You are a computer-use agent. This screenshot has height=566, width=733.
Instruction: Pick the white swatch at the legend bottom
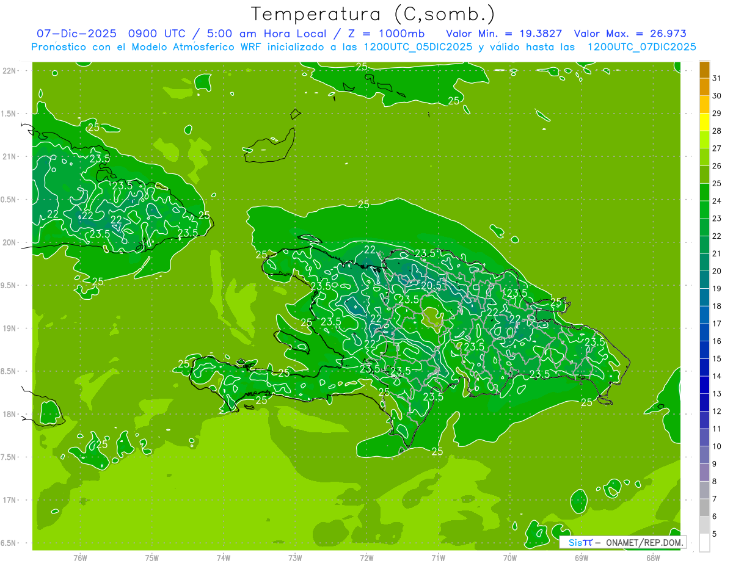(704, 543)
